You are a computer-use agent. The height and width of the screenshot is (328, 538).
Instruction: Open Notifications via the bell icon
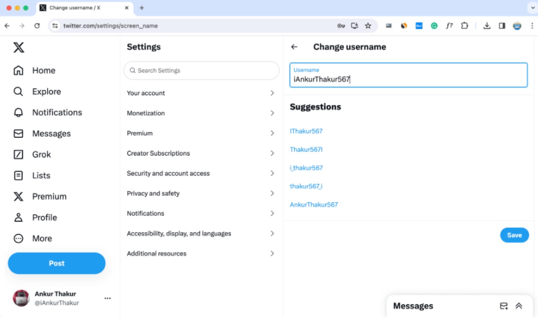pos(18,113)
